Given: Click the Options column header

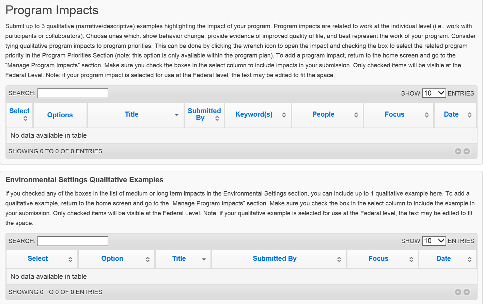Looking at the screenshot, I should click(x=60, y=115).
